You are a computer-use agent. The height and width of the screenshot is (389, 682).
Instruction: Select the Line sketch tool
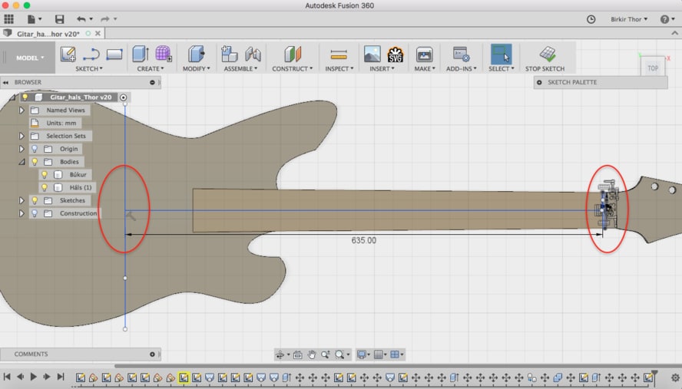click(91, 54)
